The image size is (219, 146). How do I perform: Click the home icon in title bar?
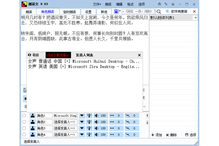point(159,4)
